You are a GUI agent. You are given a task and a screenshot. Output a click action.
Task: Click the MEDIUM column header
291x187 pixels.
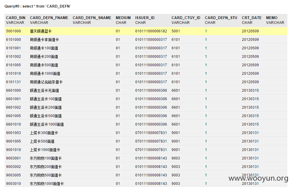click(123, 18)
